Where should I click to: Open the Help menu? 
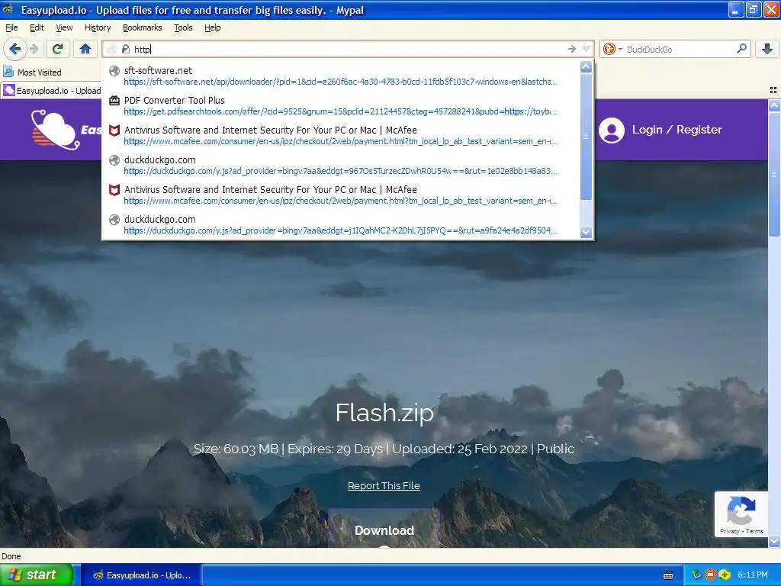[212, 27]
